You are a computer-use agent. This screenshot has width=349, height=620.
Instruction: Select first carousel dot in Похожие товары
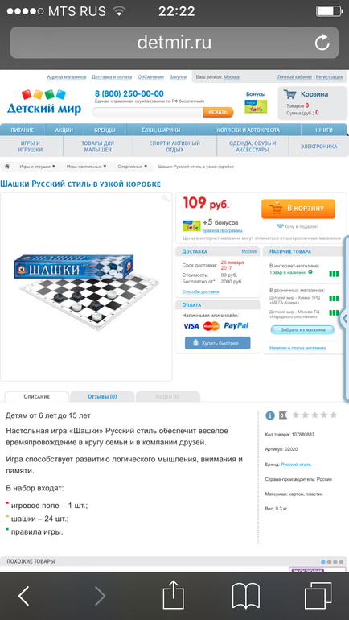(323, 562)
